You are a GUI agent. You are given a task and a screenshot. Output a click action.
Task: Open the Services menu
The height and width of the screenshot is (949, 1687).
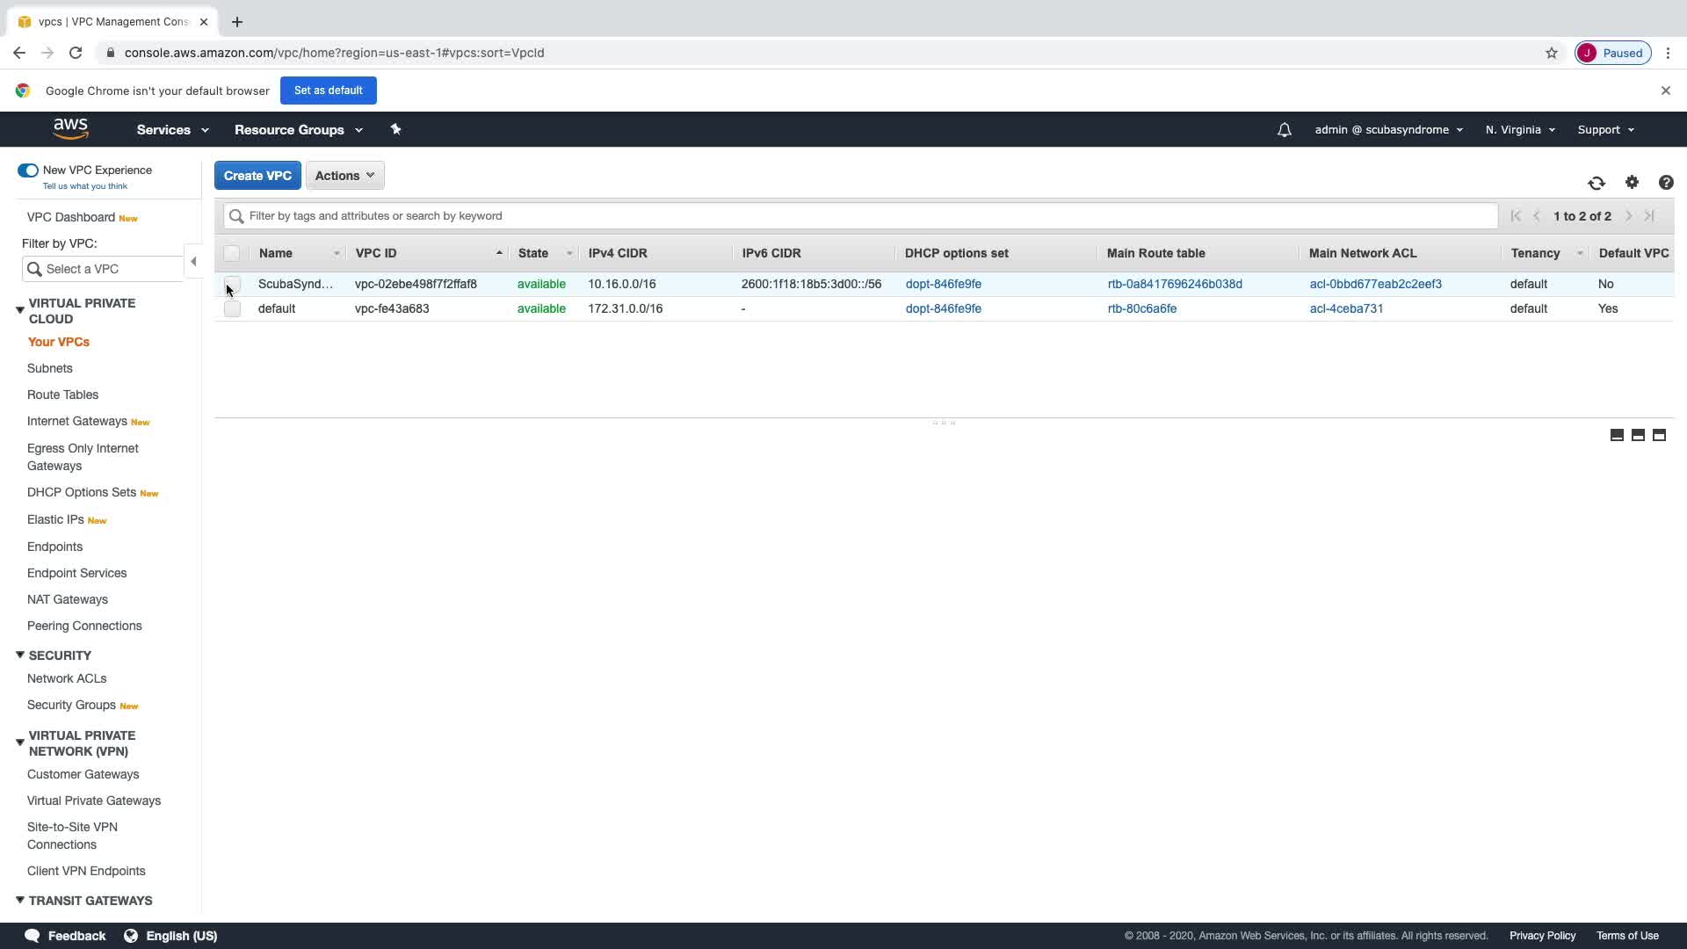click(x=172, y=130)
